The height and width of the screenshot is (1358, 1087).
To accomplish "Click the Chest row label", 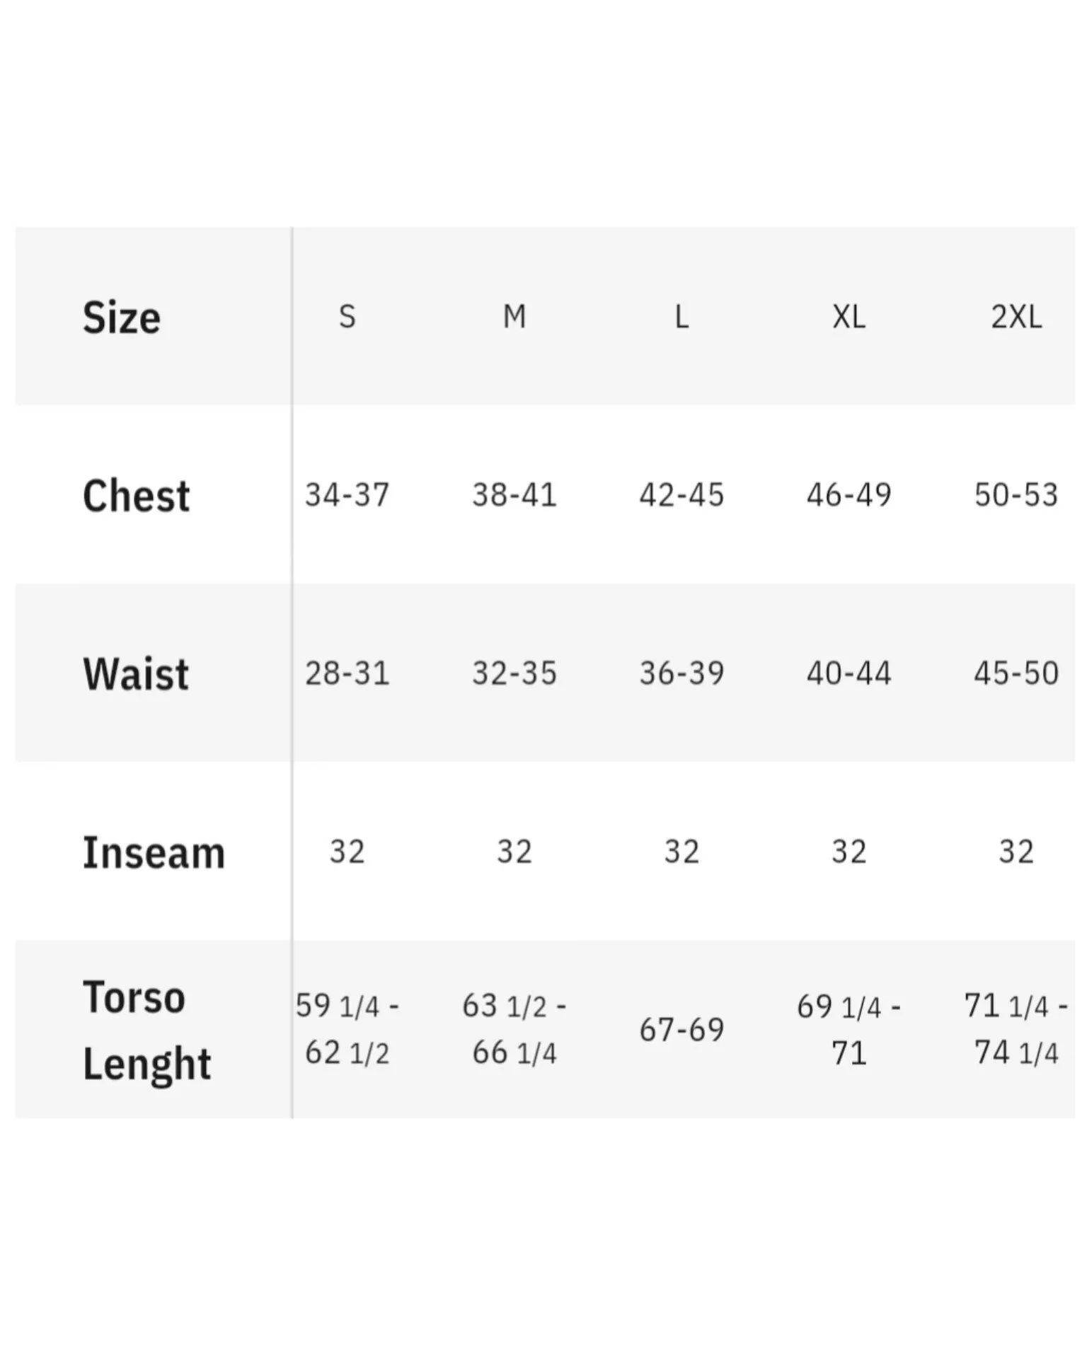I will tap(137, 495).
